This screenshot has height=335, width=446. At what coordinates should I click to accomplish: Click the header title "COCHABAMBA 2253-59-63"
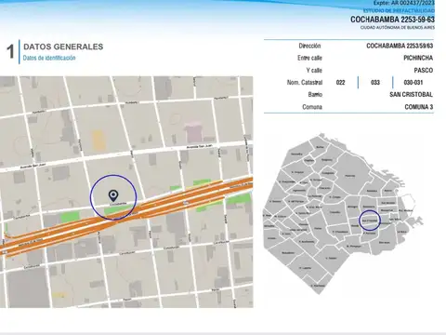[392, 20]
